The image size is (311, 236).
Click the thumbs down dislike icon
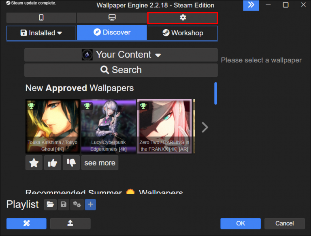point(71,163)
